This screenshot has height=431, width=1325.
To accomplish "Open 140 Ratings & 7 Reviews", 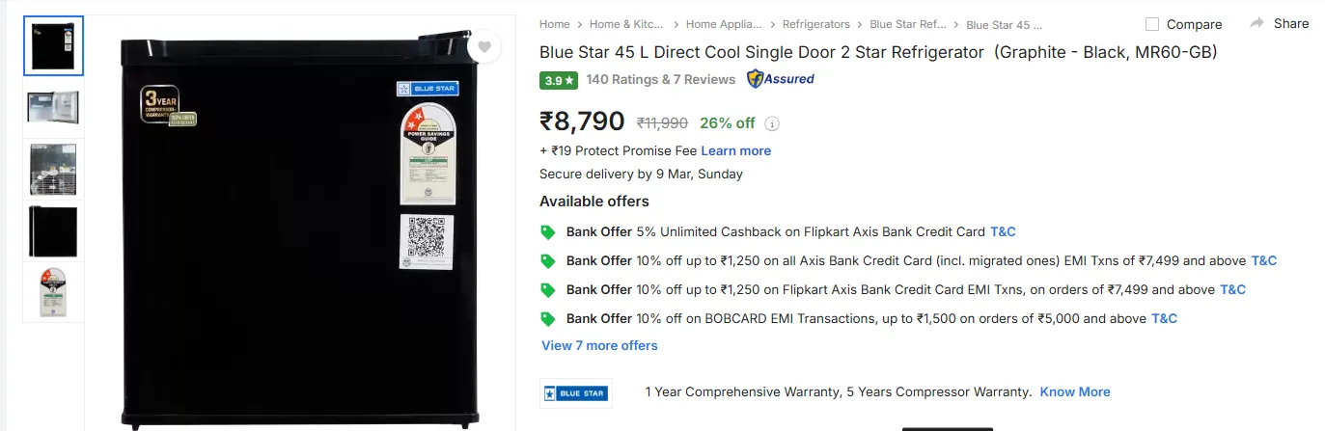I will tap(660, 79).
